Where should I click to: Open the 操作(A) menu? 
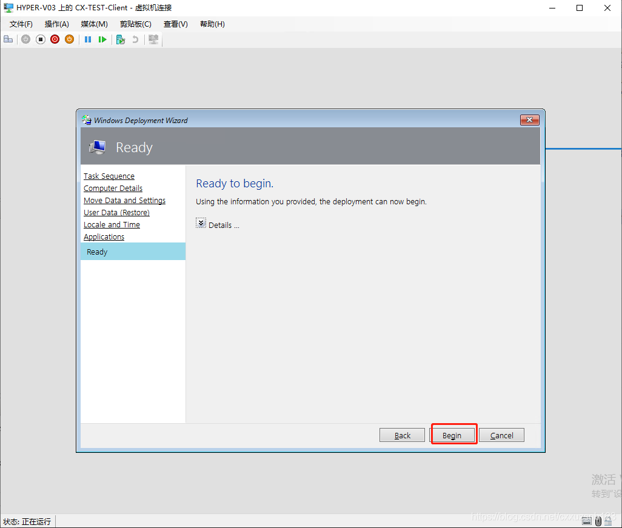57,24
